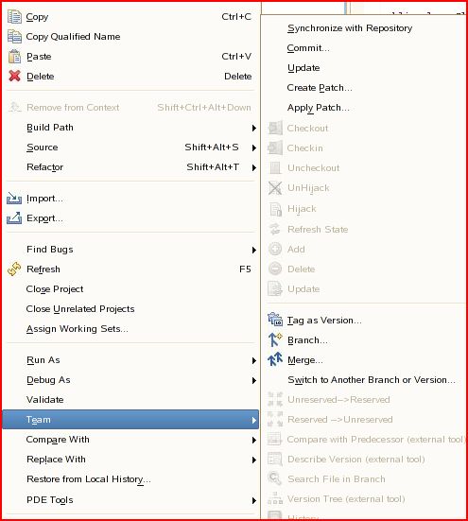The height and width of the screenshot is (521, 468).
Task: Click the Merge arrows icon
Action: pyautogui.click(x=275, y=360)
